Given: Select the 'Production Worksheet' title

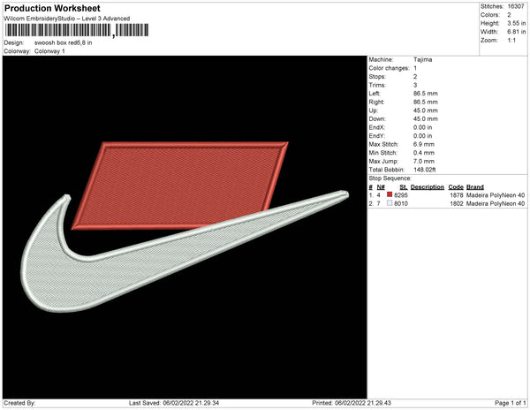Looking at the screenshot, I should click(52, 8).
